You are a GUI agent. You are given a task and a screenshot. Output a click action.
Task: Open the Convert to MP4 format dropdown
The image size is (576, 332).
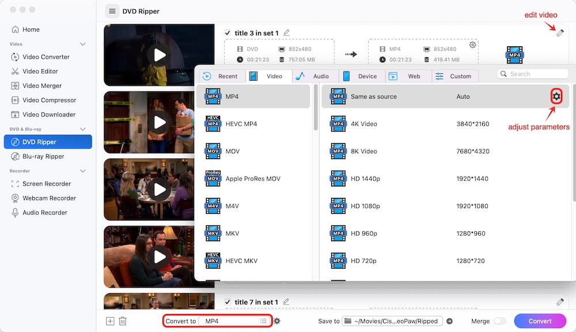(234, 321)
